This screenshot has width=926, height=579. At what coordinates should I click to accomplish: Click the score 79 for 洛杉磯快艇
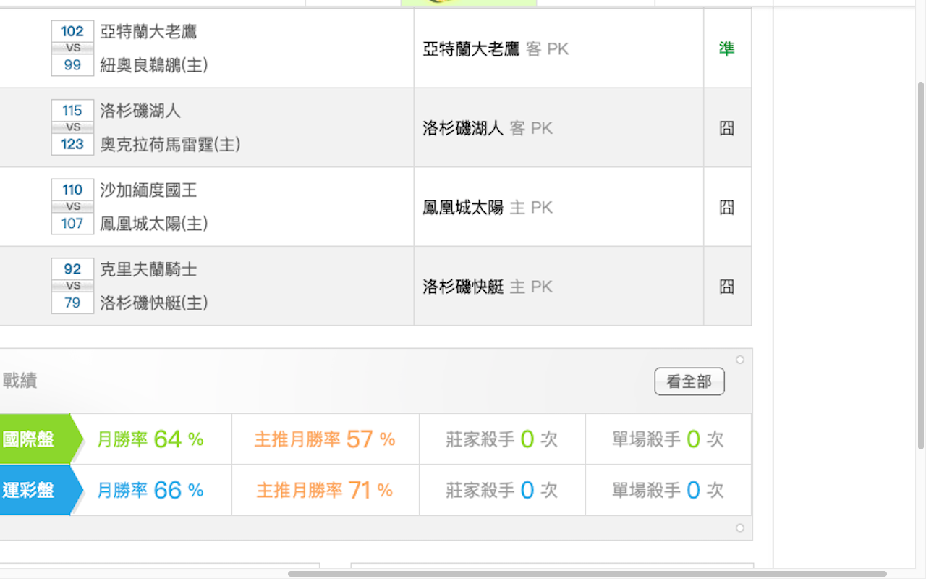coord(72,303)
